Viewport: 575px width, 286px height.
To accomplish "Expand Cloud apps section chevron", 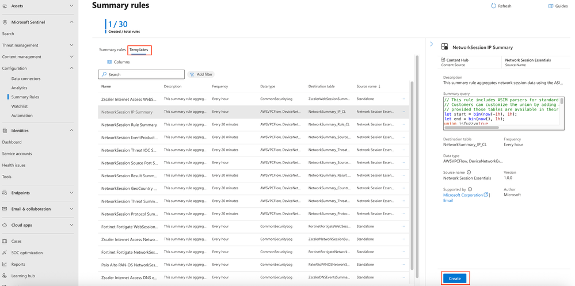I will point(71,225).
